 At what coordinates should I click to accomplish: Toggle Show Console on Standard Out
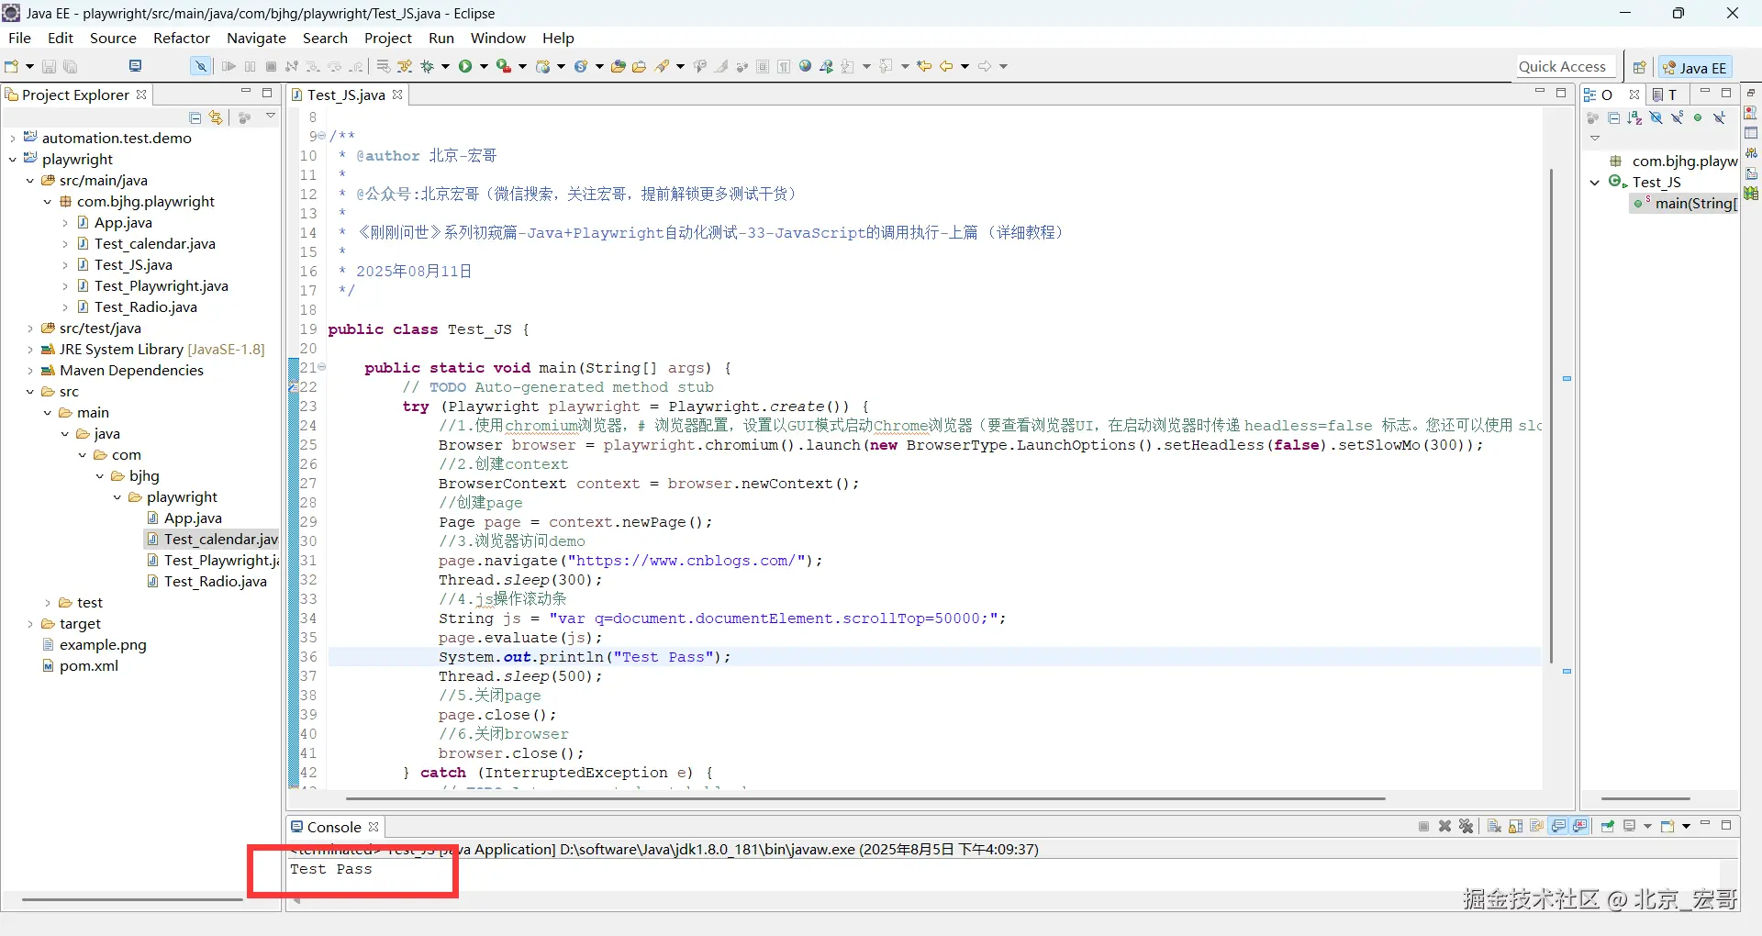(x=1558, y=826)
